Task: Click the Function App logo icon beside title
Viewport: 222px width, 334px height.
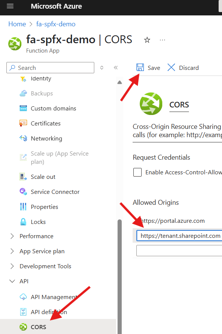Action: 15,44
